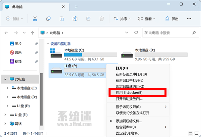Go back with the left arrow
Viewport: 201px width, 137px height.
(x=6, y=33)
